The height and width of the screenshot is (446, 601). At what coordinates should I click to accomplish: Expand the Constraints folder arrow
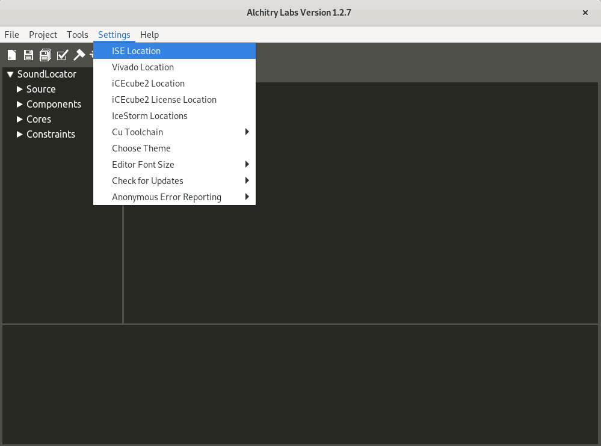19,135
